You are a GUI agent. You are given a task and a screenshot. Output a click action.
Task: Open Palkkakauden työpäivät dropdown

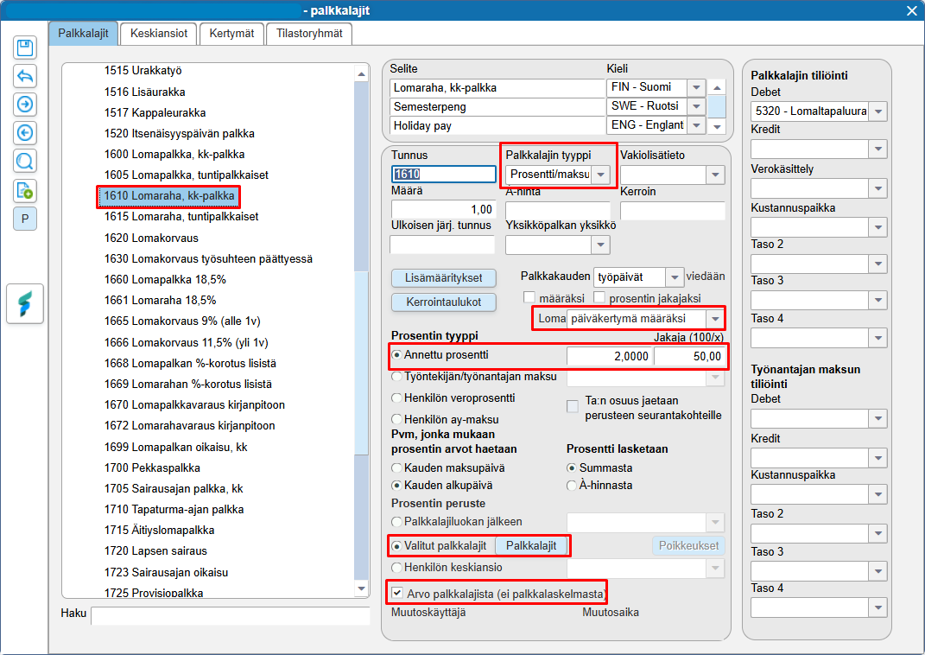[x=675, y=277]
